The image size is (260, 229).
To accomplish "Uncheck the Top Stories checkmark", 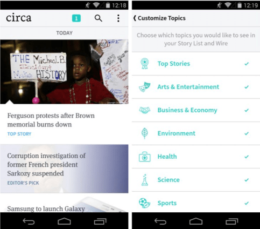I will click(247, 64).
